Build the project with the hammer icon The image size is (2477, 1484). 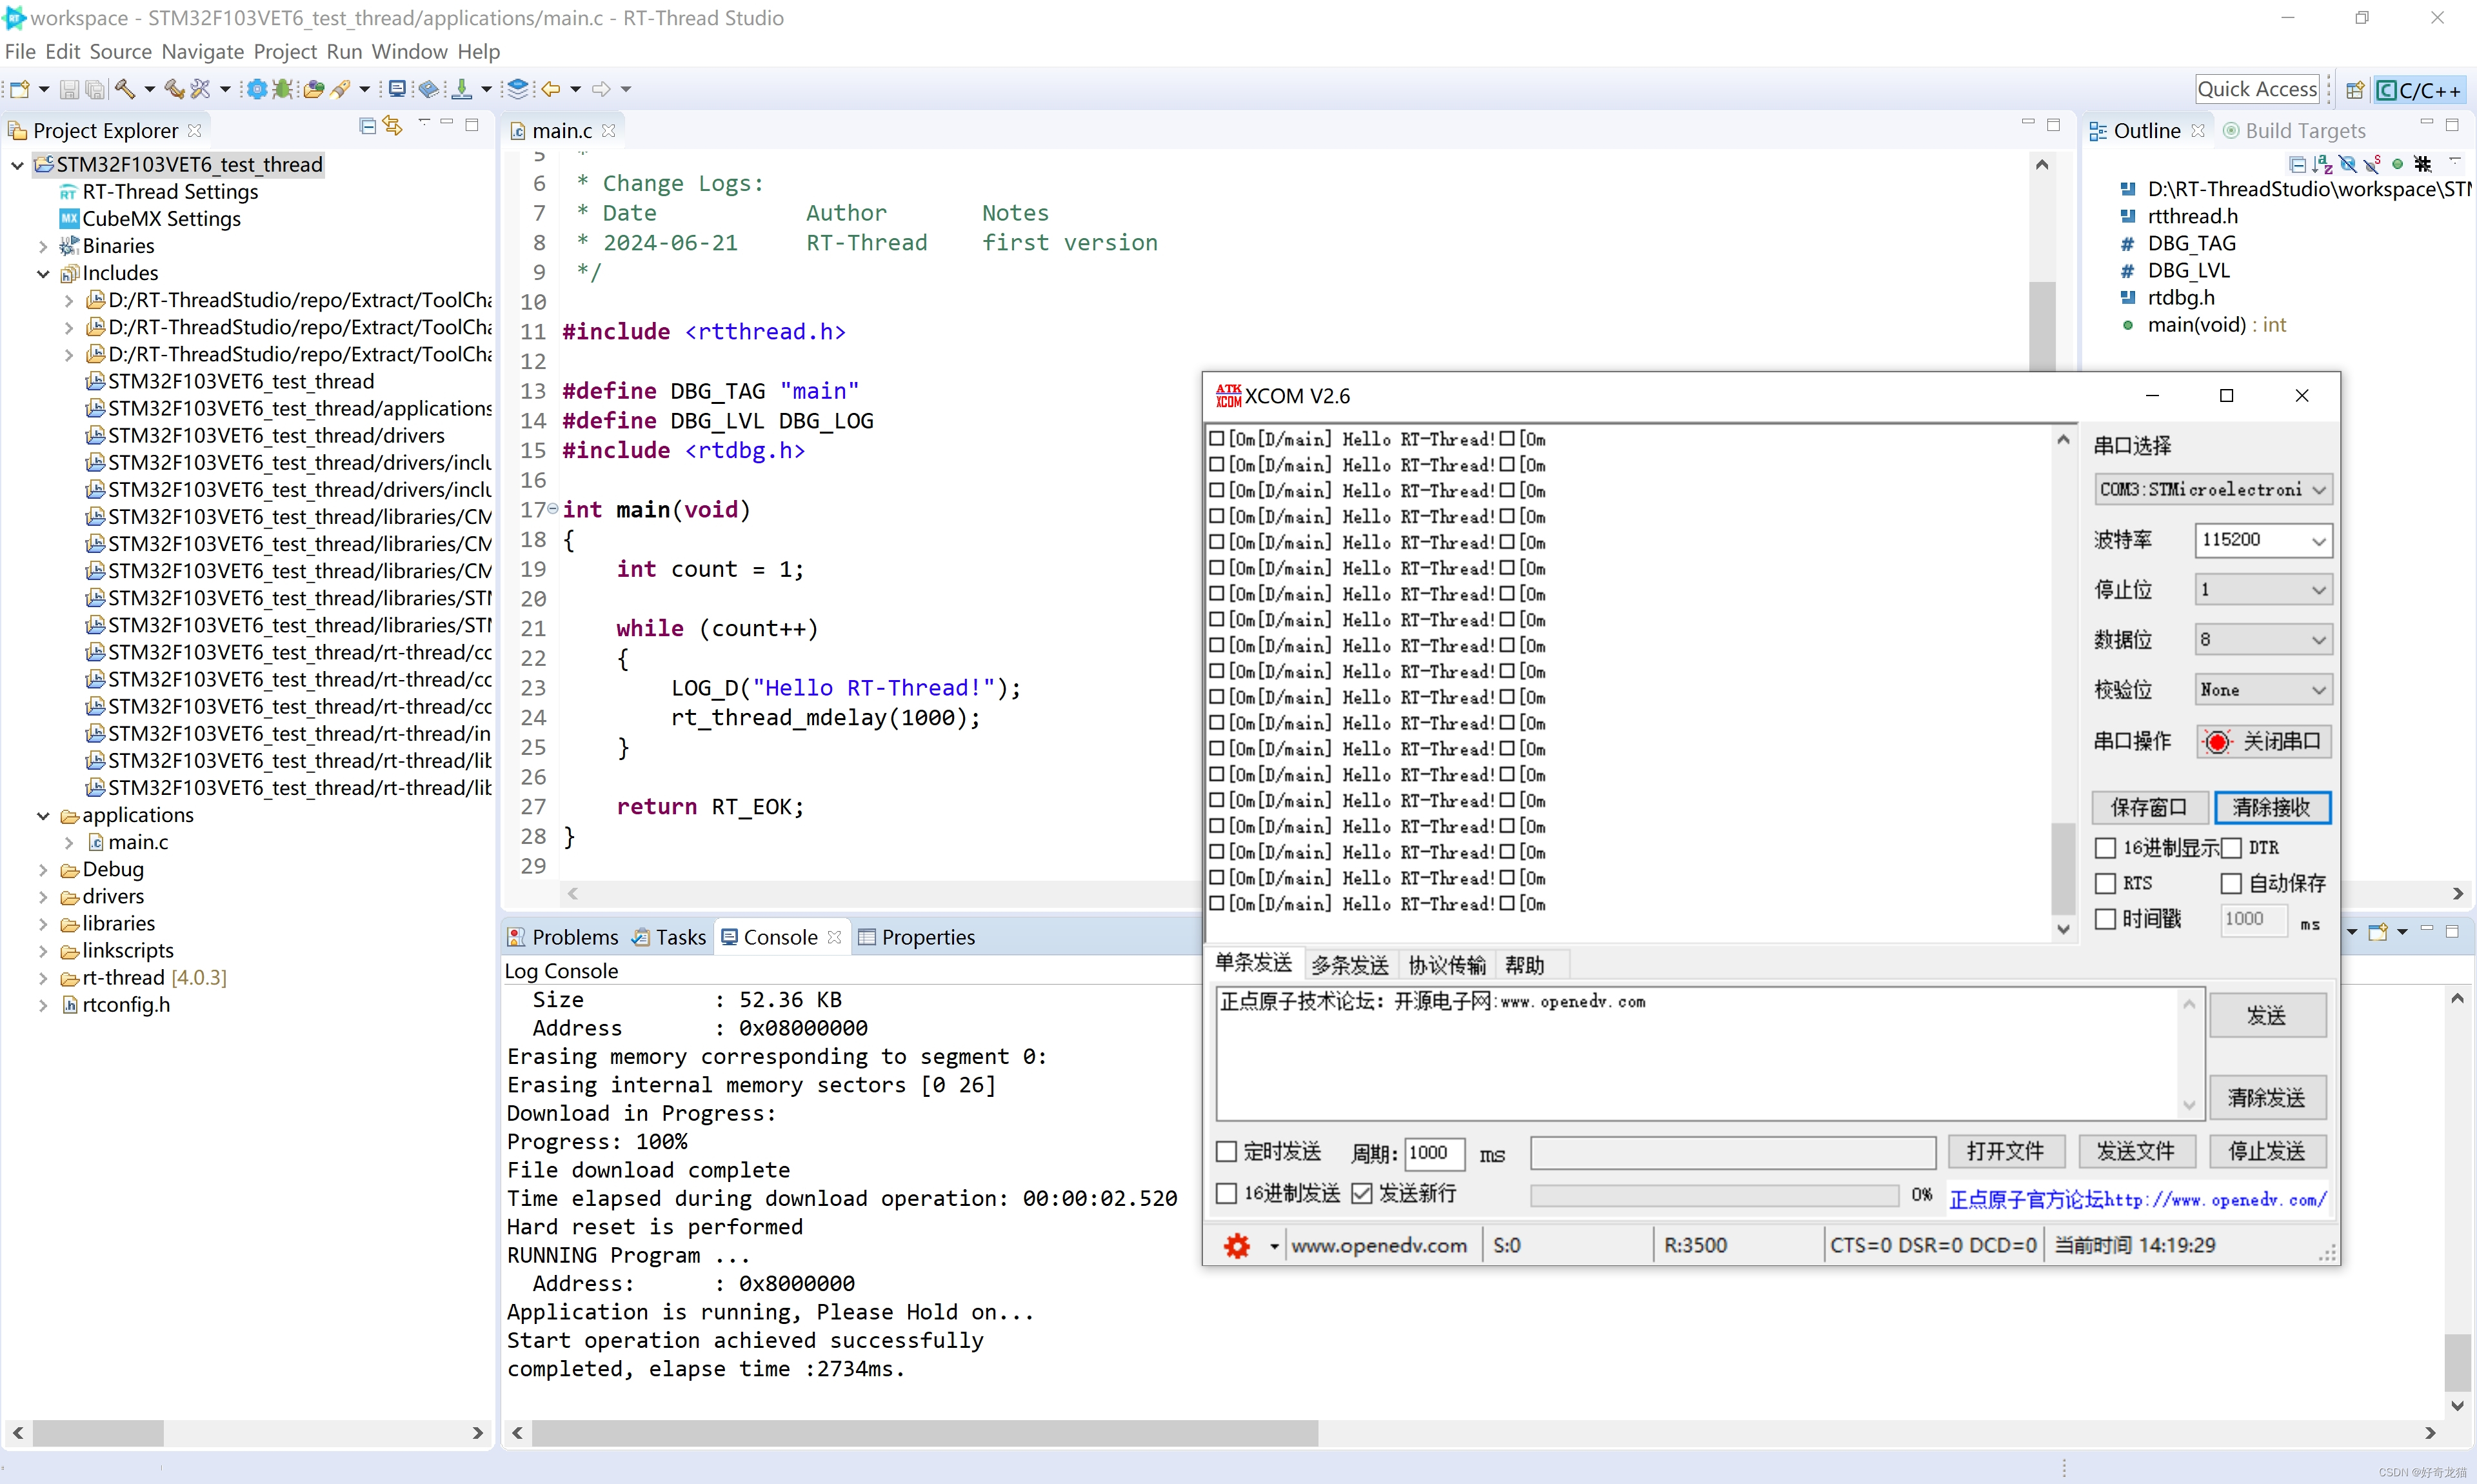pyautogui.click(x=125, y=89)
